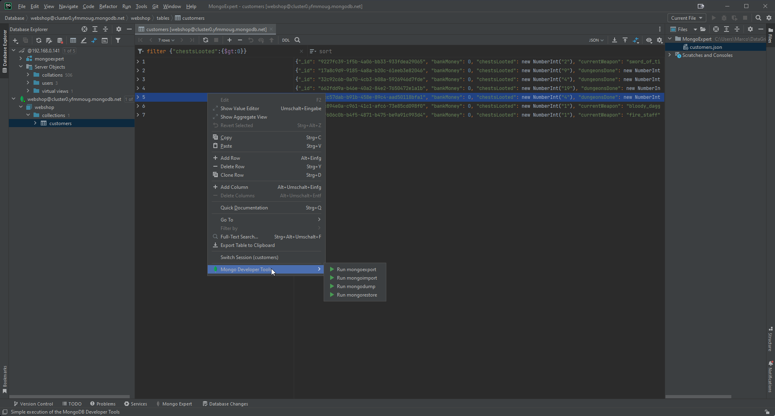
Task: Click Run mongodump in submenu
Action: (355, 286)
